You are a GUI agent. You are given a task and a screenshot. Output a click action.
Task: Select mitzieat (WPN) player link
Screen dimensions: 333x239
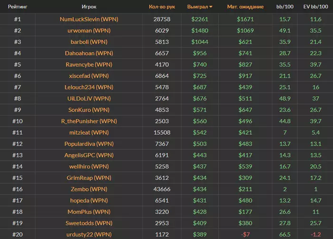89,132
